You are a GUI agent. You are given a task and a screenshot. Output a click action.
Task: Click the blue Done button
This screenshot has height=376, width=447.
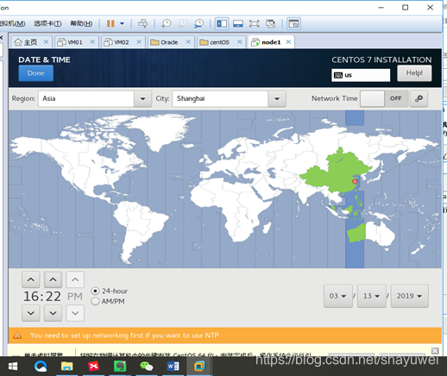coord(36,73)
